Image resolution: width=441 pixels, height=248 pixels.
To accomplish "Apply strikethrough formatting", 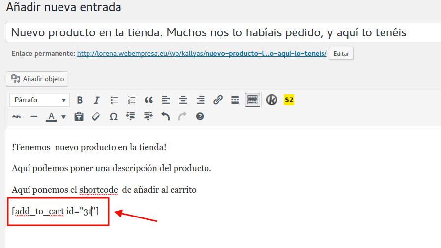I will [x=17, y=116].
